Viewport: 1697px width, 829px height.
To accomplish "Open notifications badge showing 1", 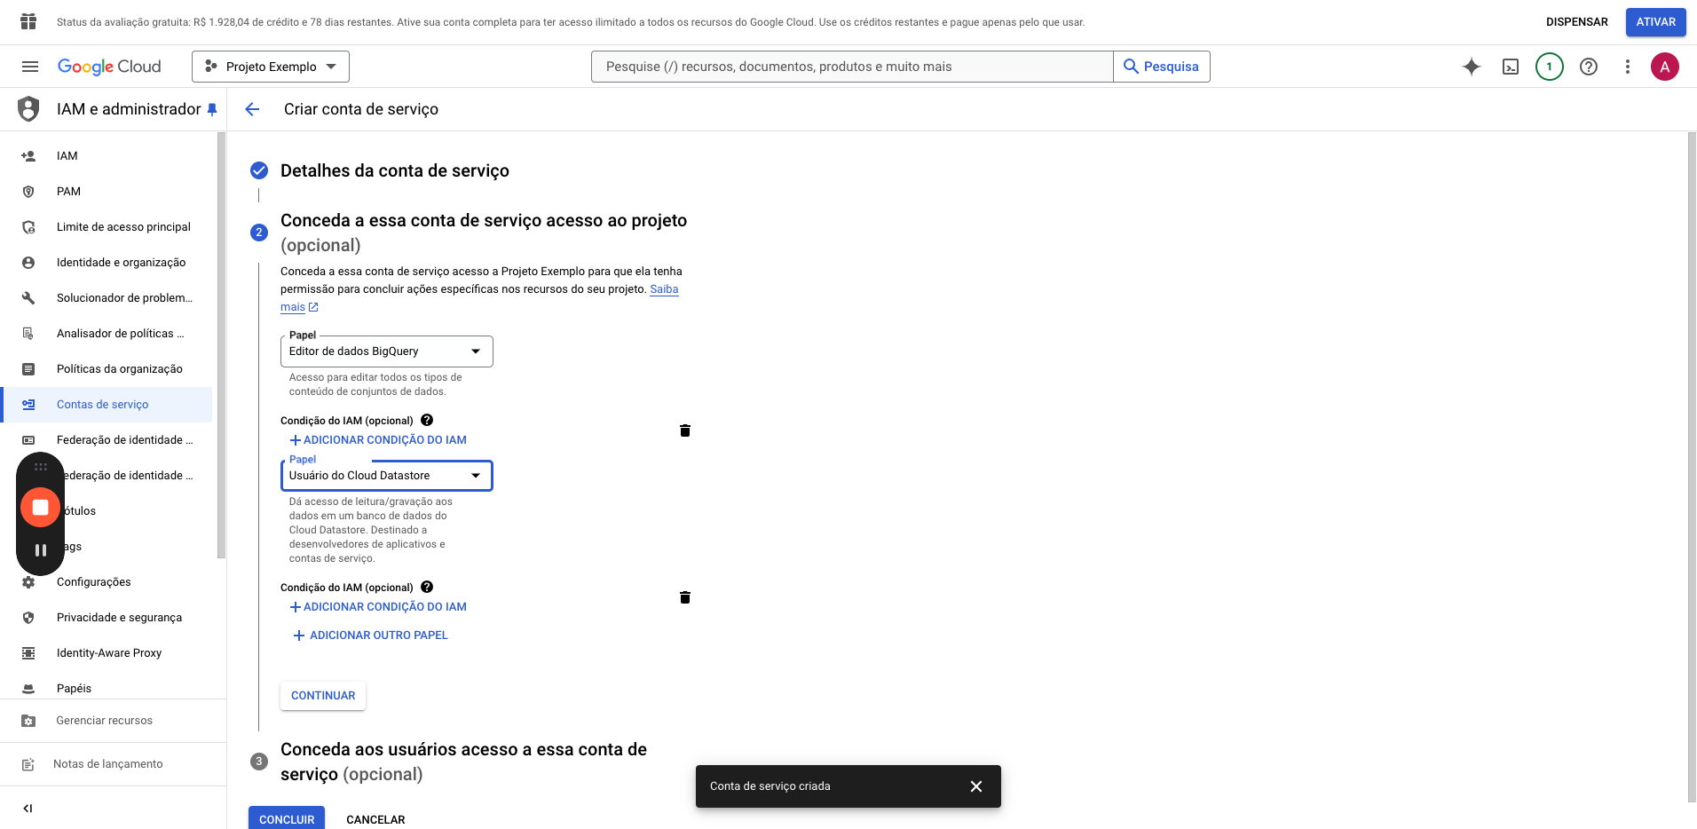I will click(x=1550, y=67).
